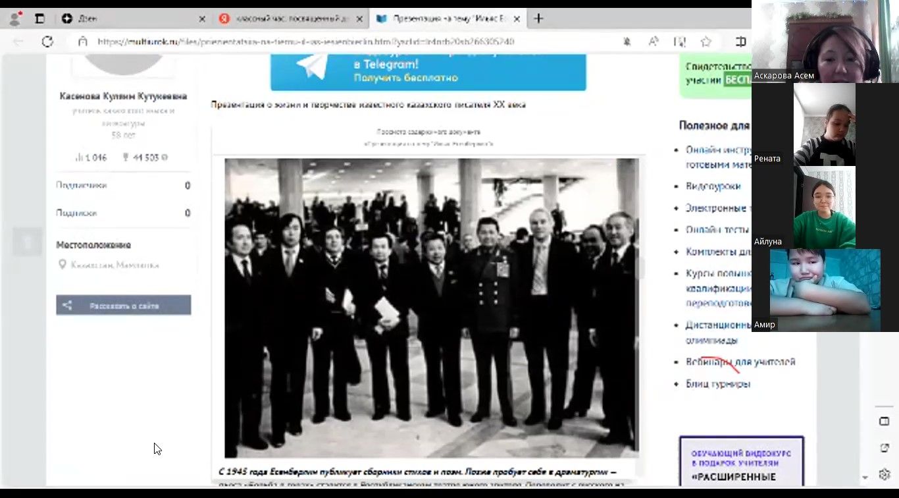Switch to the Yandex search results tab
The height and width of the screenshot is (498, 899).
click(286, 19)
